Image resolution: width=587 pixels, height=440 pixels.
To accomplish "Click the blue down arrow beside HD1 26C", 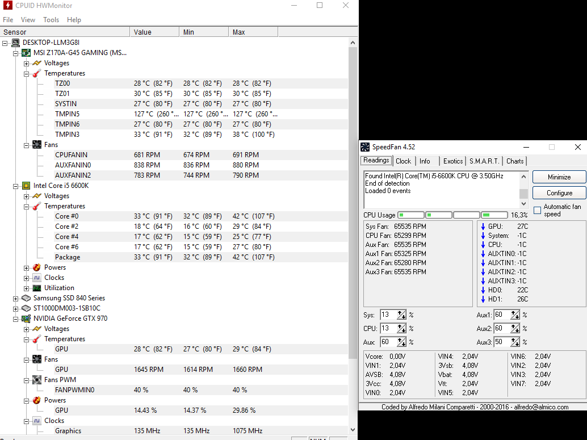I will 483,299.
